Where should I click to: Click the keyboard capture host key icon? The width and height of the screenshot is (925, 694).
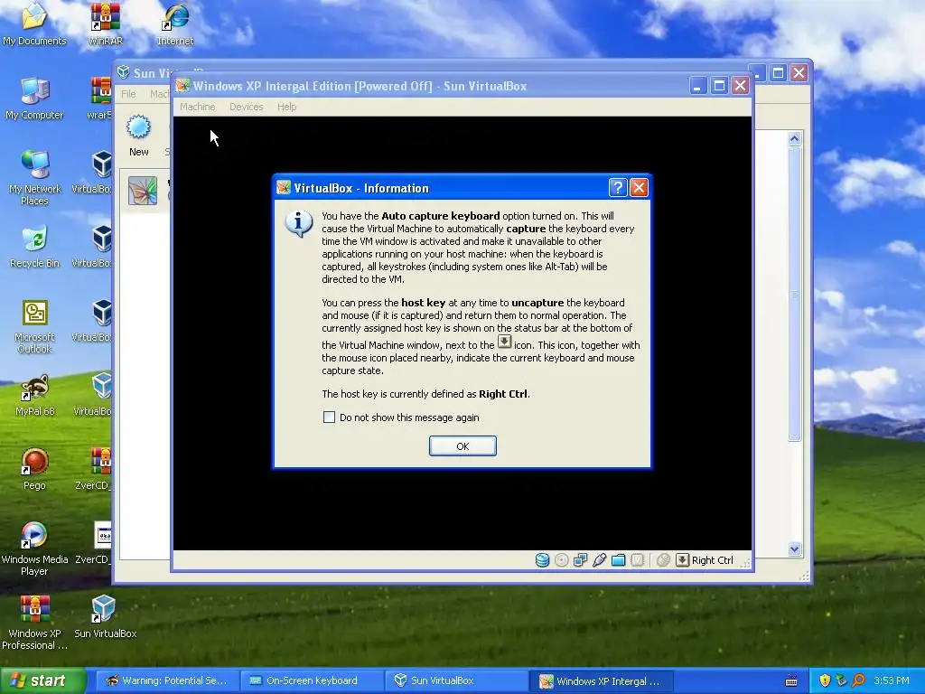tap(682, 560)
